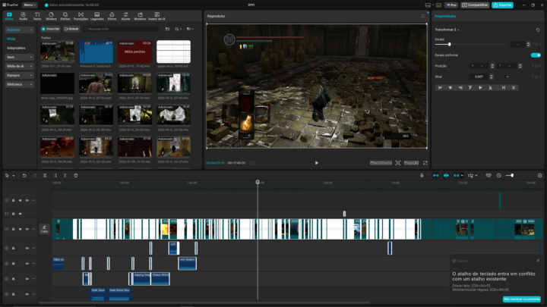Expand the Biblioteca section in the sidebar
The image size is (547, 307).
[x=20, y=84]
